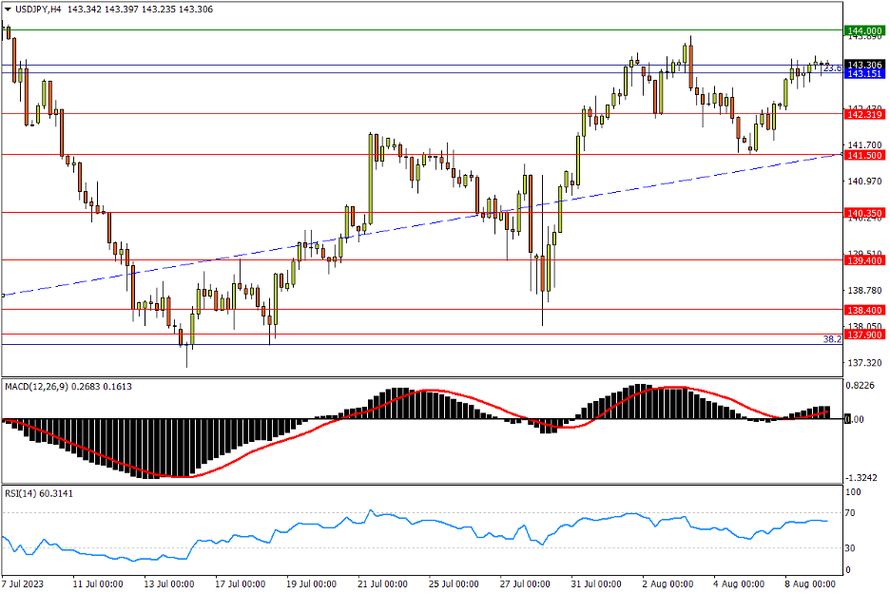The height and width of the screenshot is (593, 890).
Task: Open the chart menu triangle beside USDJPY
Action: pyautogui.click(x=9, y=9)
